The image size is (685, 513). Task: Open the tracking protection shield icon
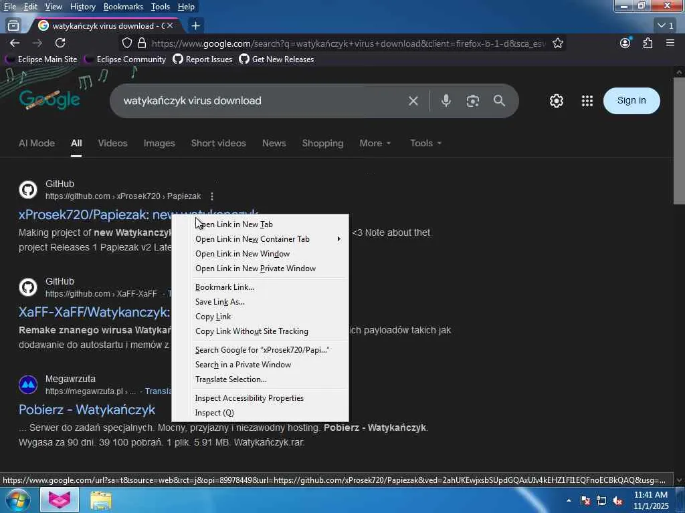126,43
